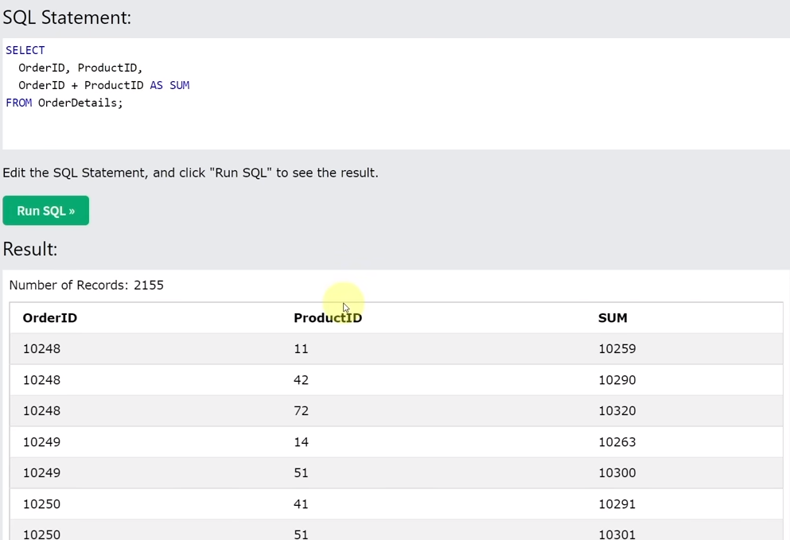The image size is (790, 540).
Task: Click ProductID cell value 42
Action: (x=301, y=380)
